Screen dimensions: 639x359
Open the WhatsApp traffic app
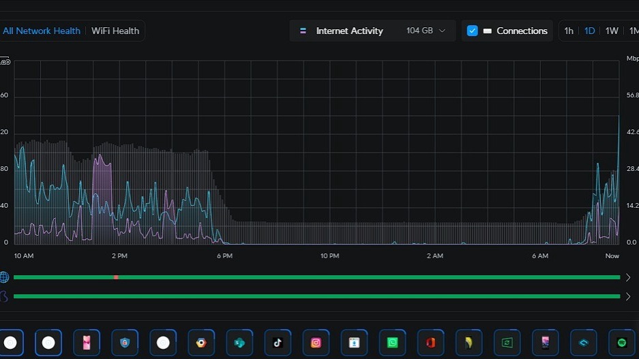(x=392, y=343)
